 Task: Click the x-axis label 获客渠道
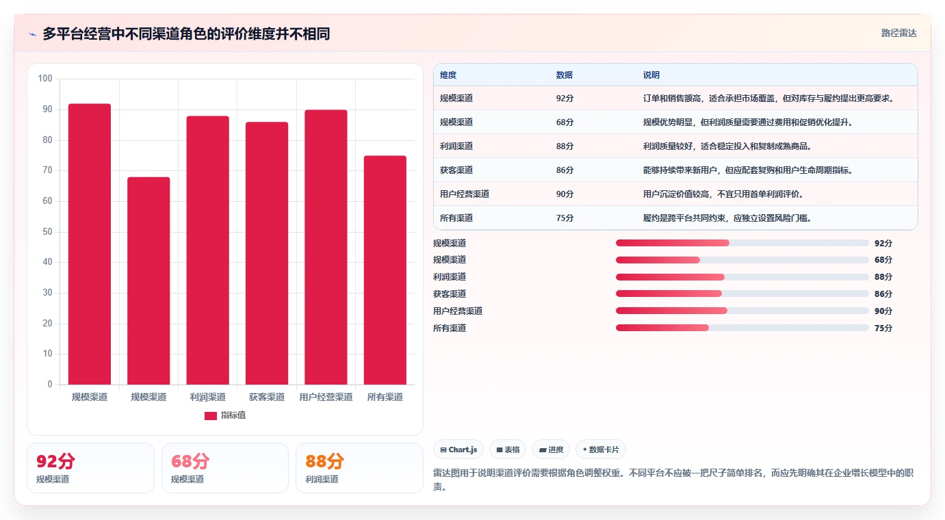click(267, 397)
